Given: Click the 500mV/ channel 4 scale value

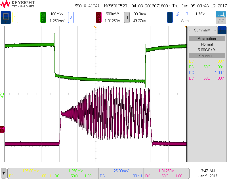Looking at the screenshot, I should tap(112, 14).
